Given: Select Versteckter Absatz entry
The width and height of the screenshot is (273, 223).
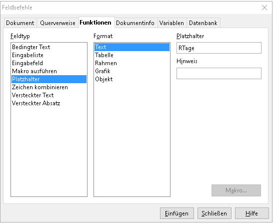Looking at the screenshot, I should click(x=49, y=103).
